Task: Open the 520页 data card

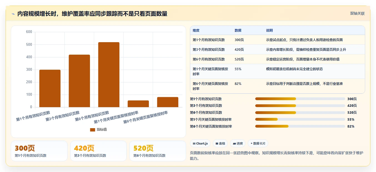Action: (x=158, y=151)
